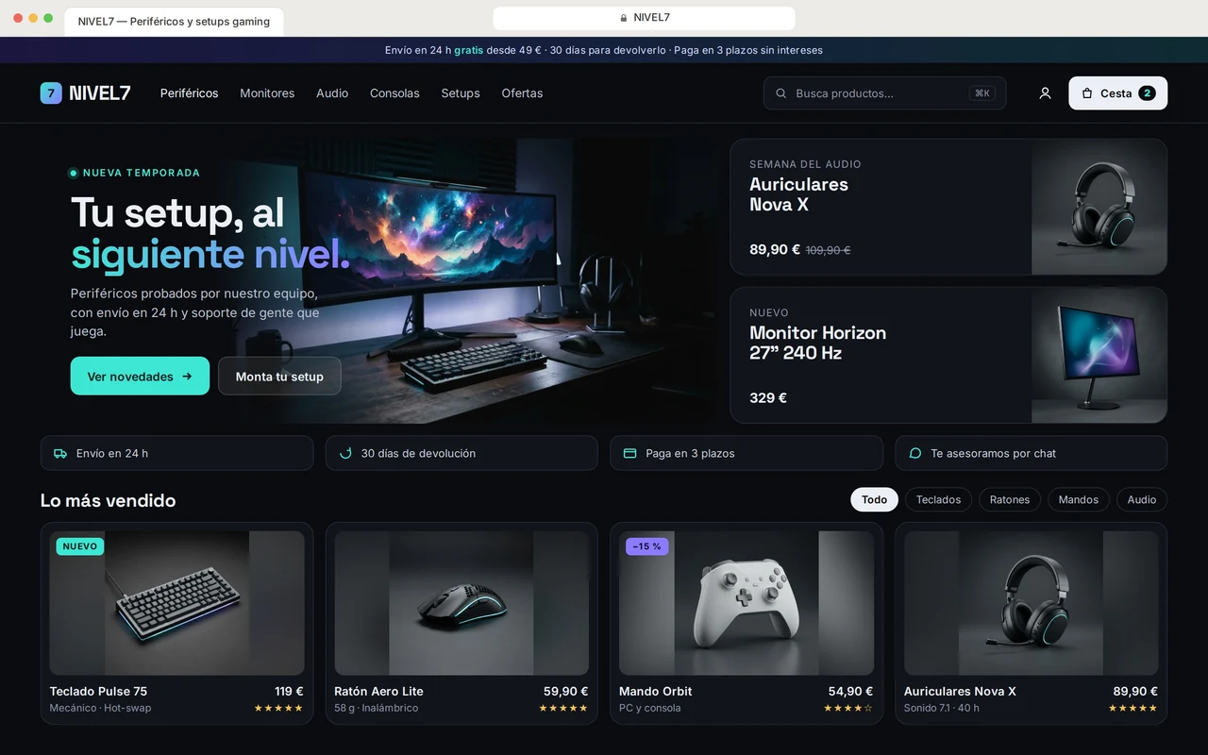Open the Ratón Aero Lite product image
The width and height of the screenshot is (1208, 755).
[461, 603]
